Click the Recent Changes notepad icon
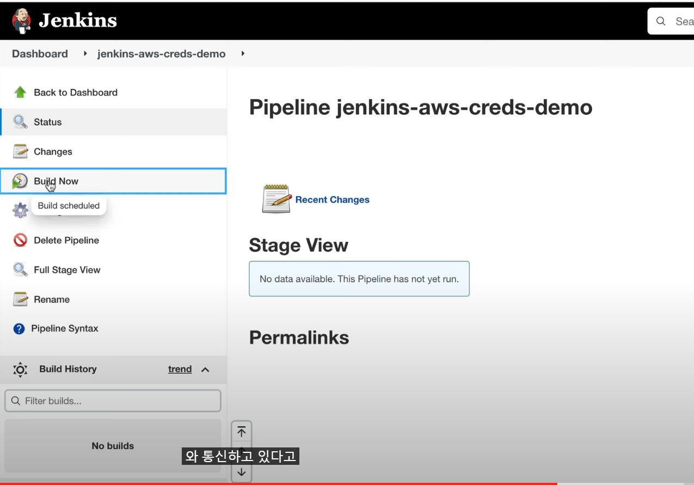Image resolution: width=694 pixels, height=485 pixels. (x=277, y=199)
